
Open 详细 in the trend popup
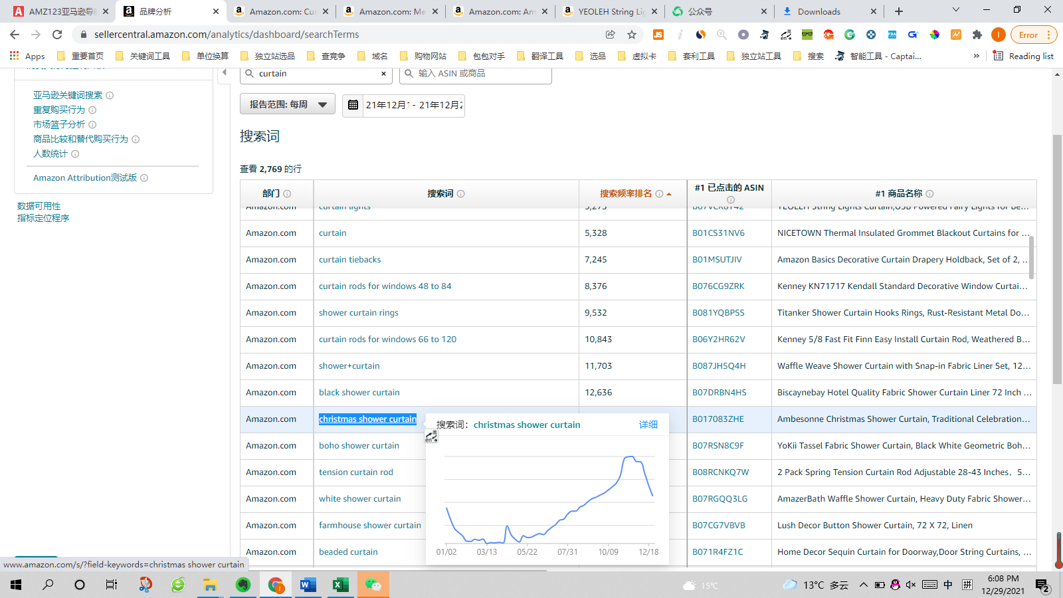coord(648,425)
